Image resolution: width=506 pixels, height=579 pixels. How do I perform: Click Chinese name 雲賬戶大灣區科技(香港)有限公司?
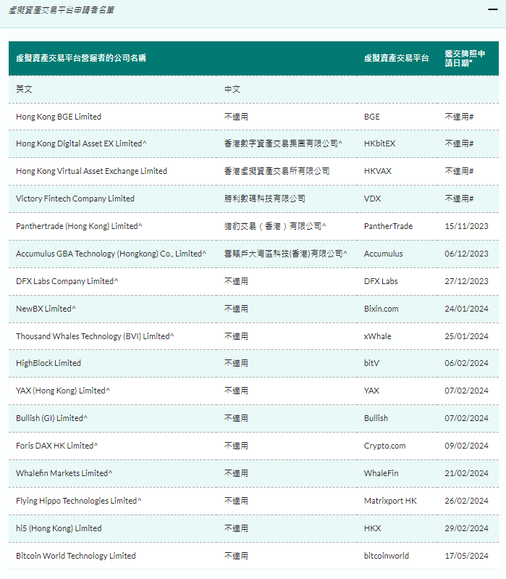286,254
